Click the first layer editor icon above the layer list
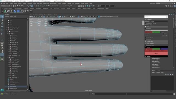 point(166,74)
